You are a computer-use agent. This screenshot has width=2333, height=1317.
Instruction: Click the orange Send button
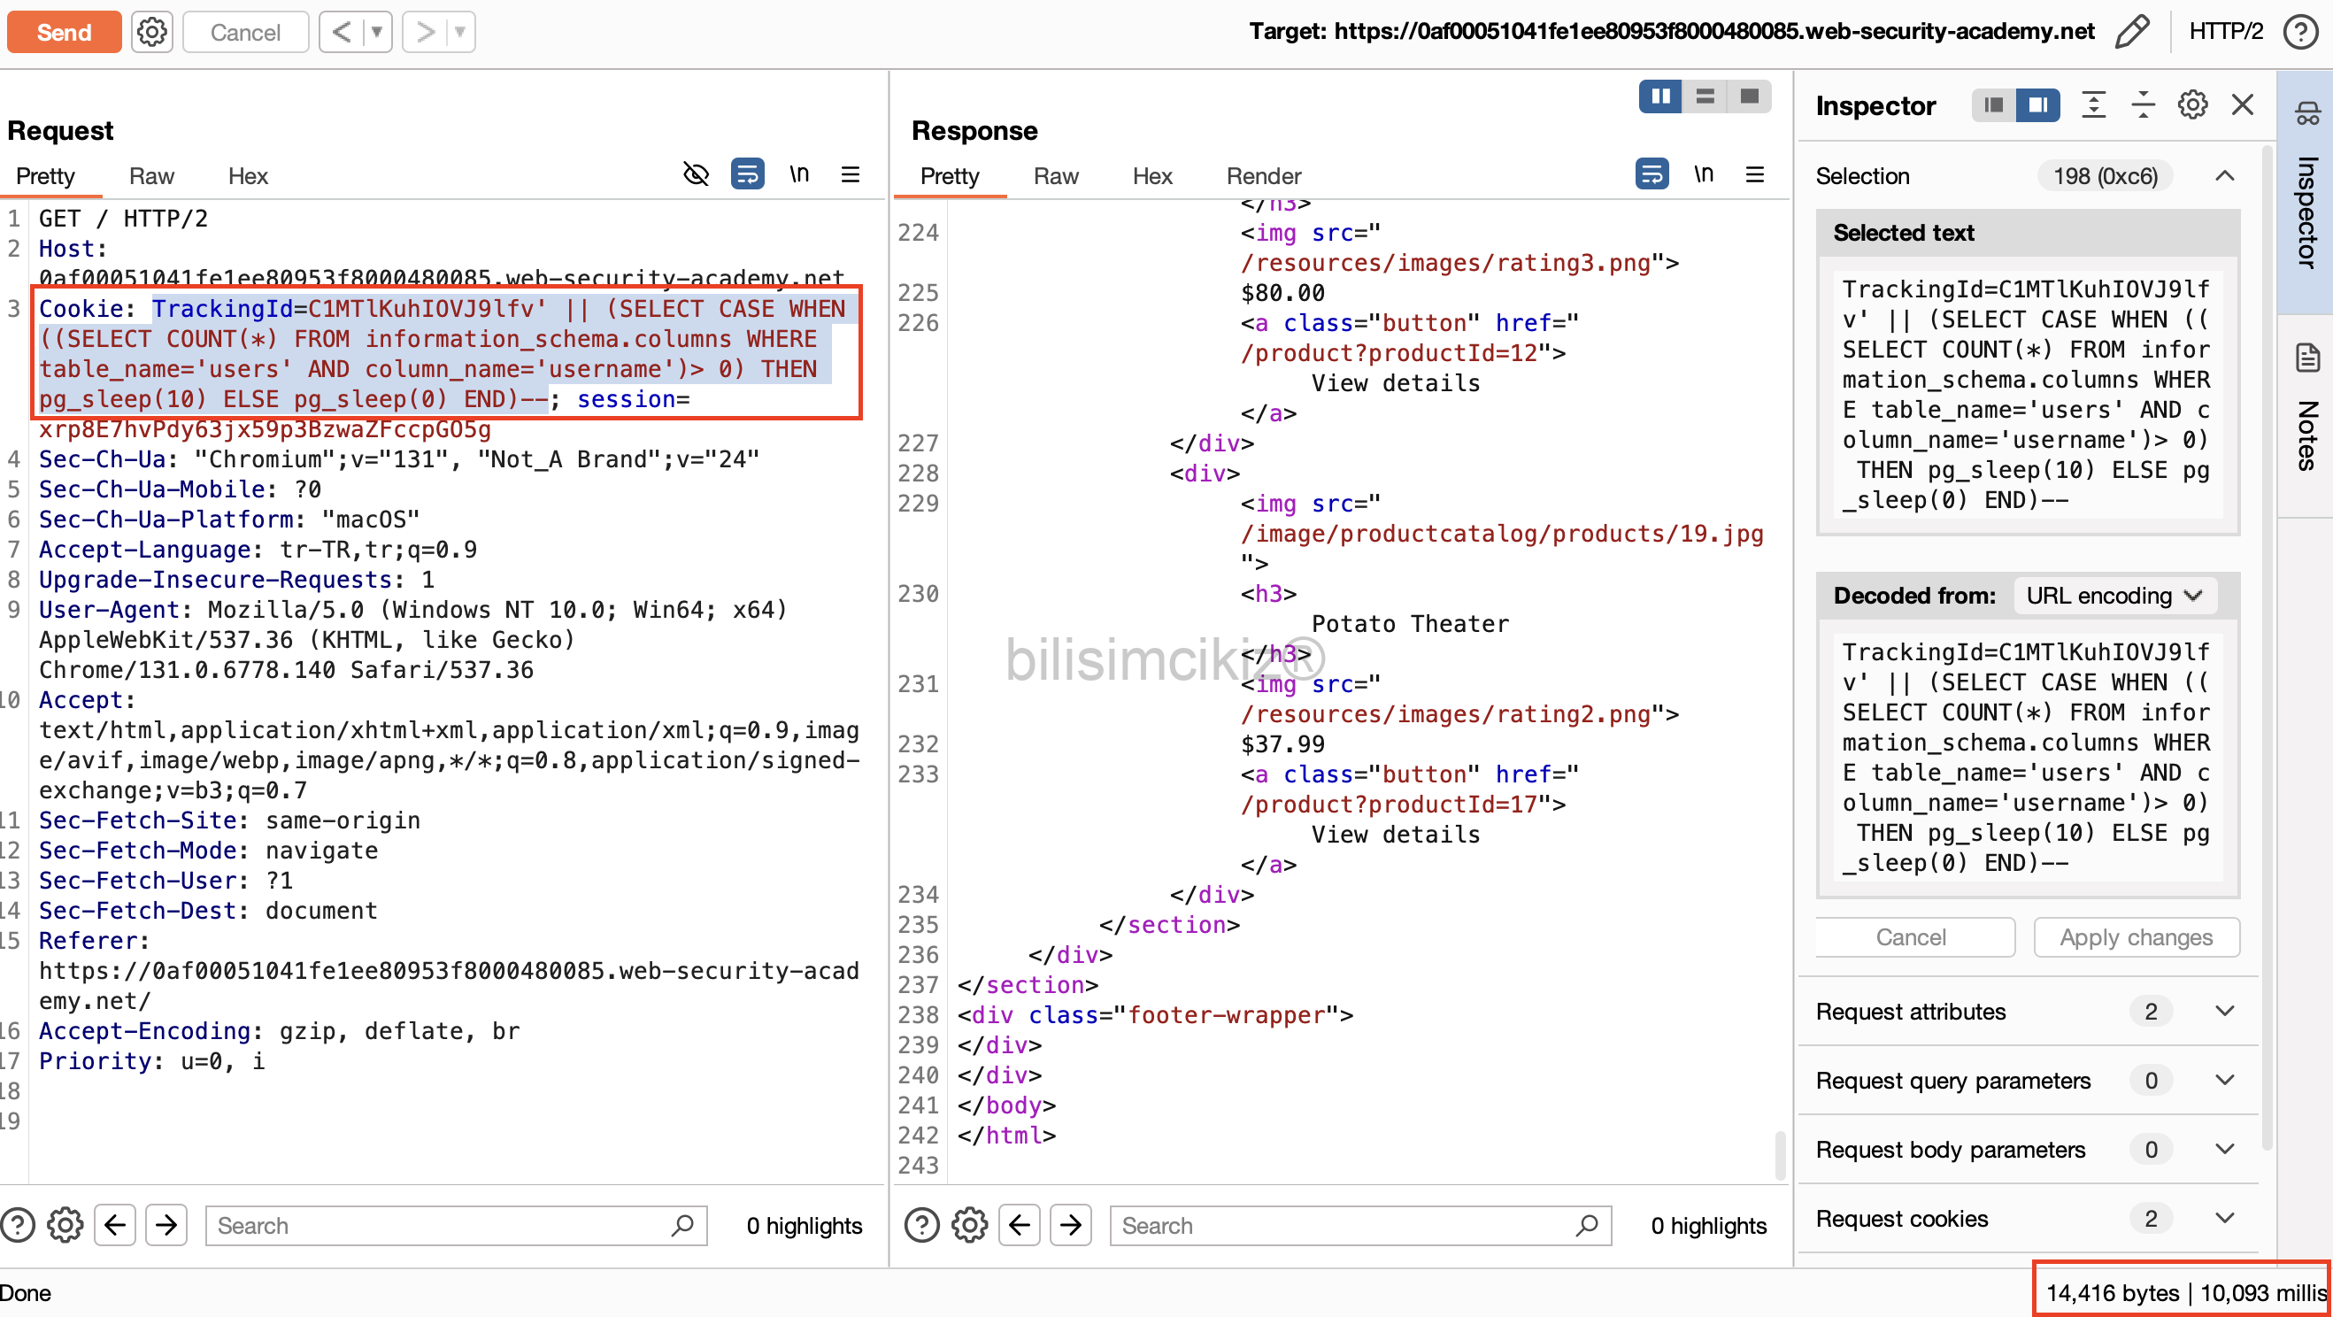click(64, 33)
